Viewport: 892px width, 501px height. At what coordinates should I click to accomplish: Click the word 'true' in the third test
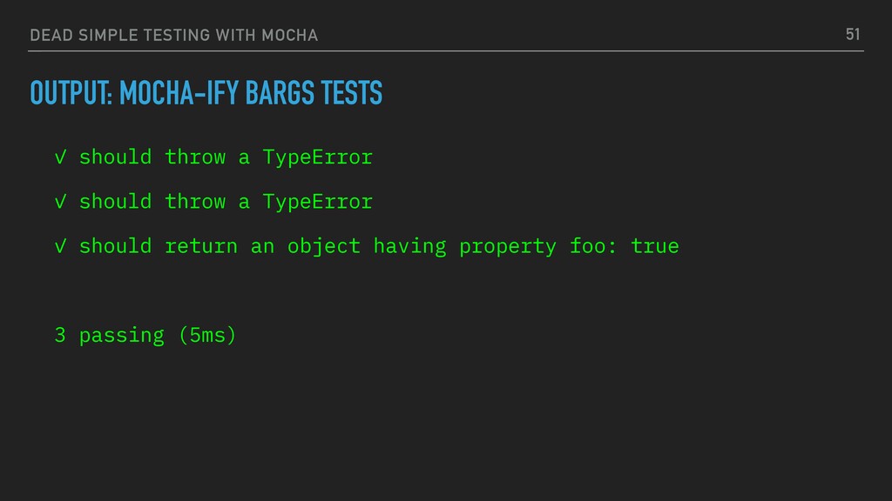tap(655, 246)
